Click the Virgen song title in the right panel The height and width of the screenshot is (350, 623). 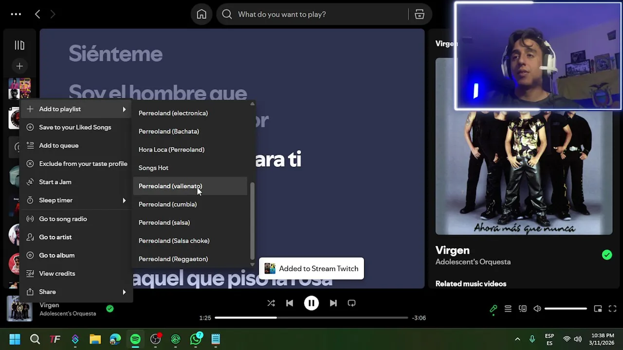coord(452,250)
